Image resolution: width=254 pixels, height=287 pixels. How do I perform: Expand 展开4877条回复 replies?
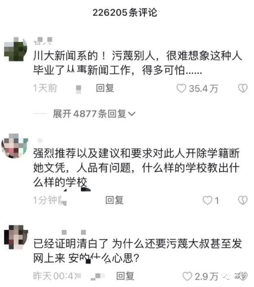[94, 114]
